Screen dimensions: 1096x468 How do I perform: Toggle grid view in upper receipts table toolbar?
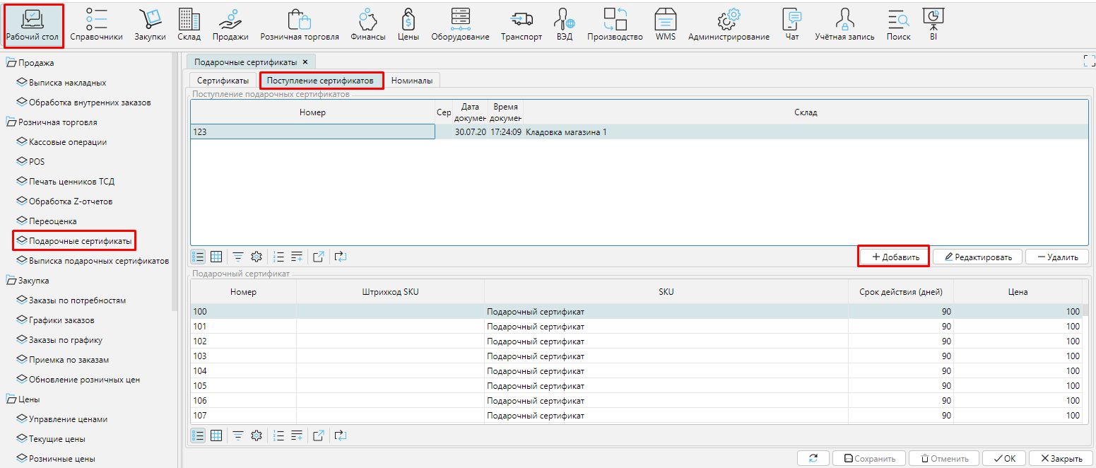[217, 257]
